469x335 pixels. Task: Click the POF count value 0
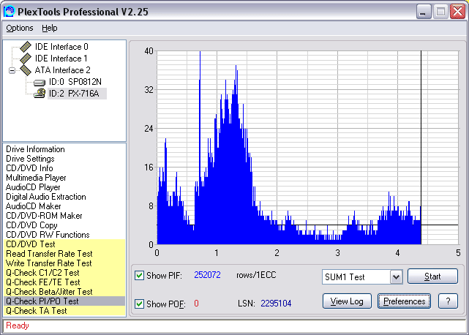click(196, 304)
